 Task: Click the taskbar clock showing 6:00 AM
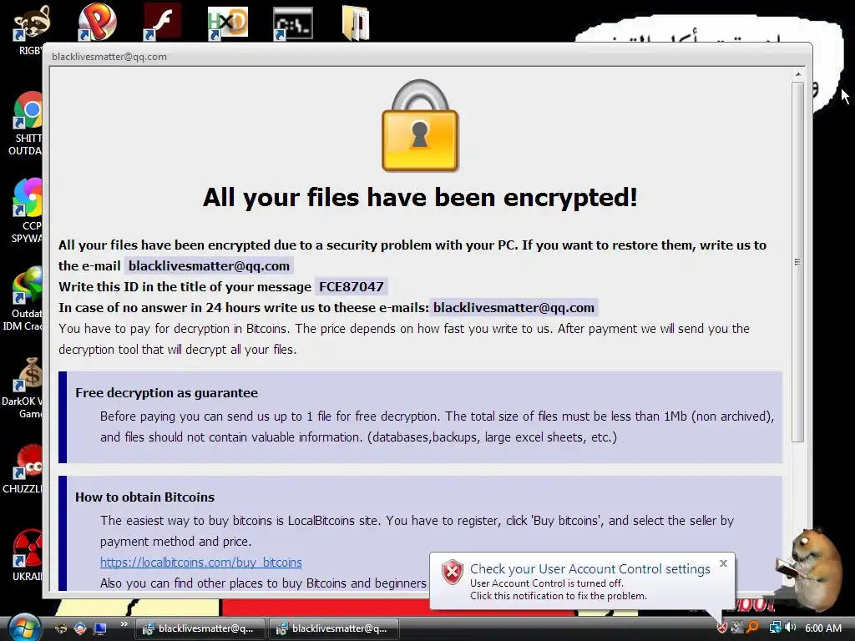click(822, 628)
